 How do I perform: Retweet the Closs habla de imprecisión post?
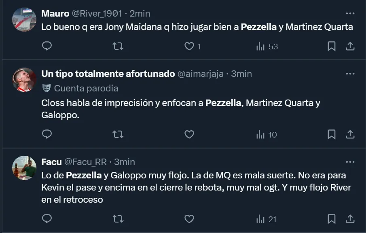click(x=118, y=134)
